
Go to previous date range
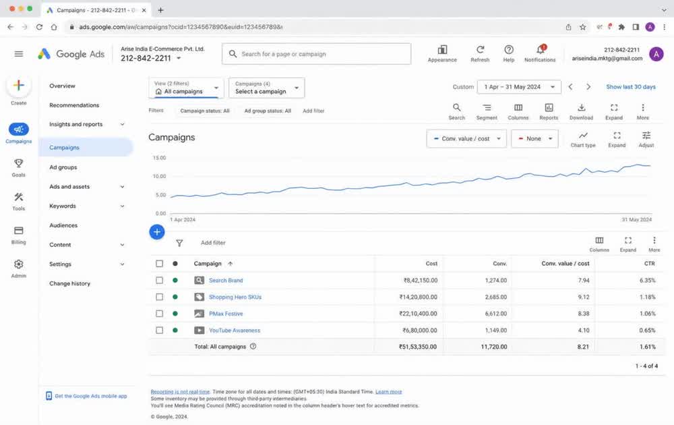(x=570, y=87)
